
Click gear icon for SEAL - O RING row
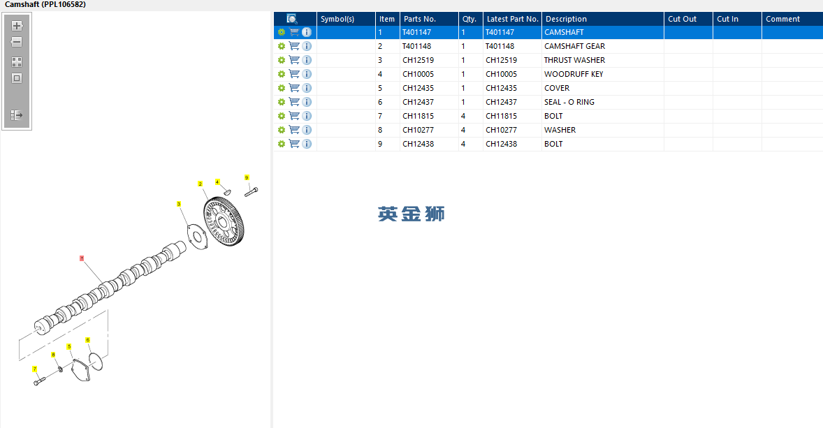point(282,102)
